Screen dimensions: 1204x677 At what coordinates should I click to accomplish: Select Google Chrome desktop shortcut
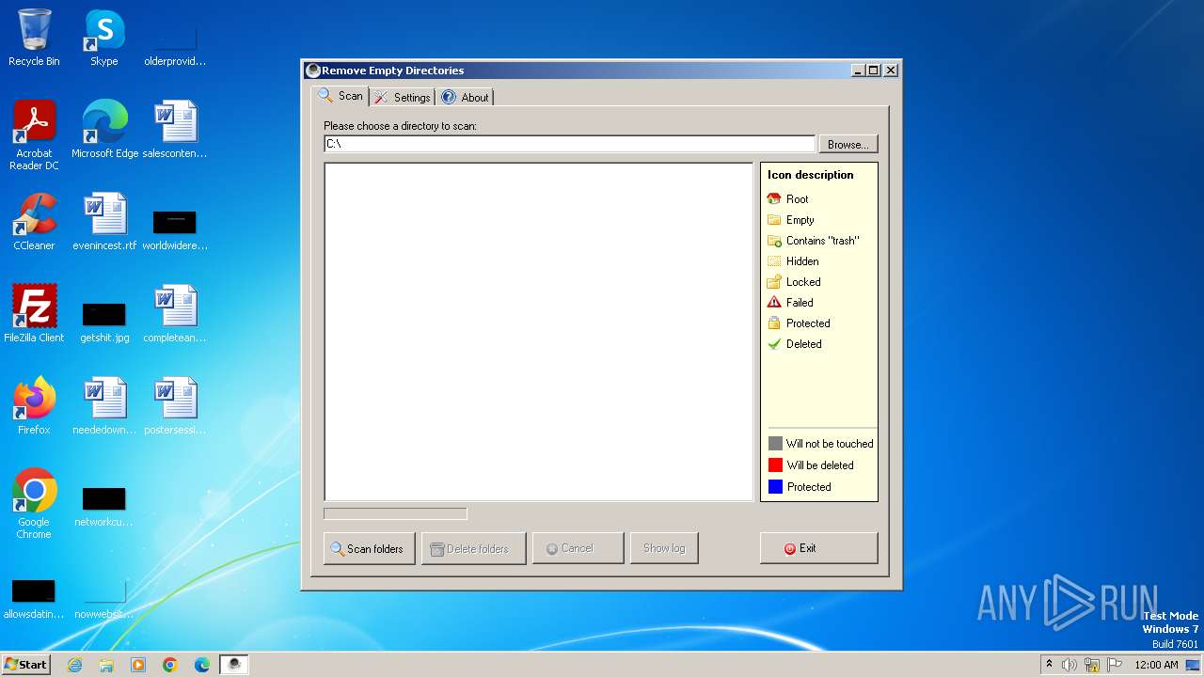pyautogui.click(x=34, y=503)
